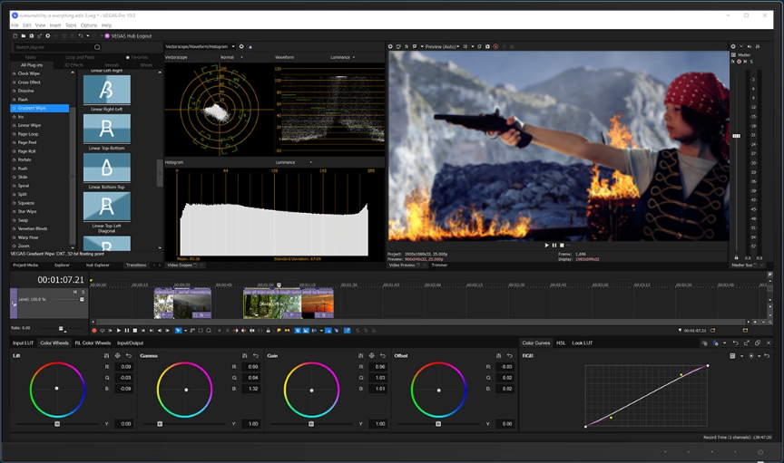The image size is (784, 463).
Task: Pause timeline playback on transport bar
Action: [x=126, y=331]
